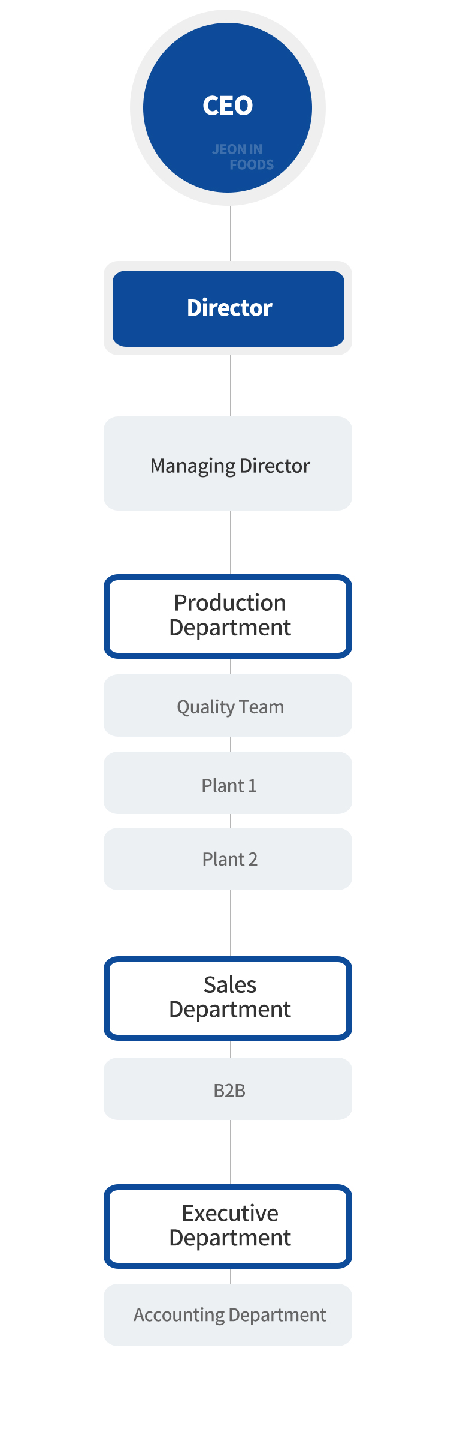Viewport: 460px width, 1450px height.
Task: Click the connector line below Managing Director
Action: click(231, 542)
